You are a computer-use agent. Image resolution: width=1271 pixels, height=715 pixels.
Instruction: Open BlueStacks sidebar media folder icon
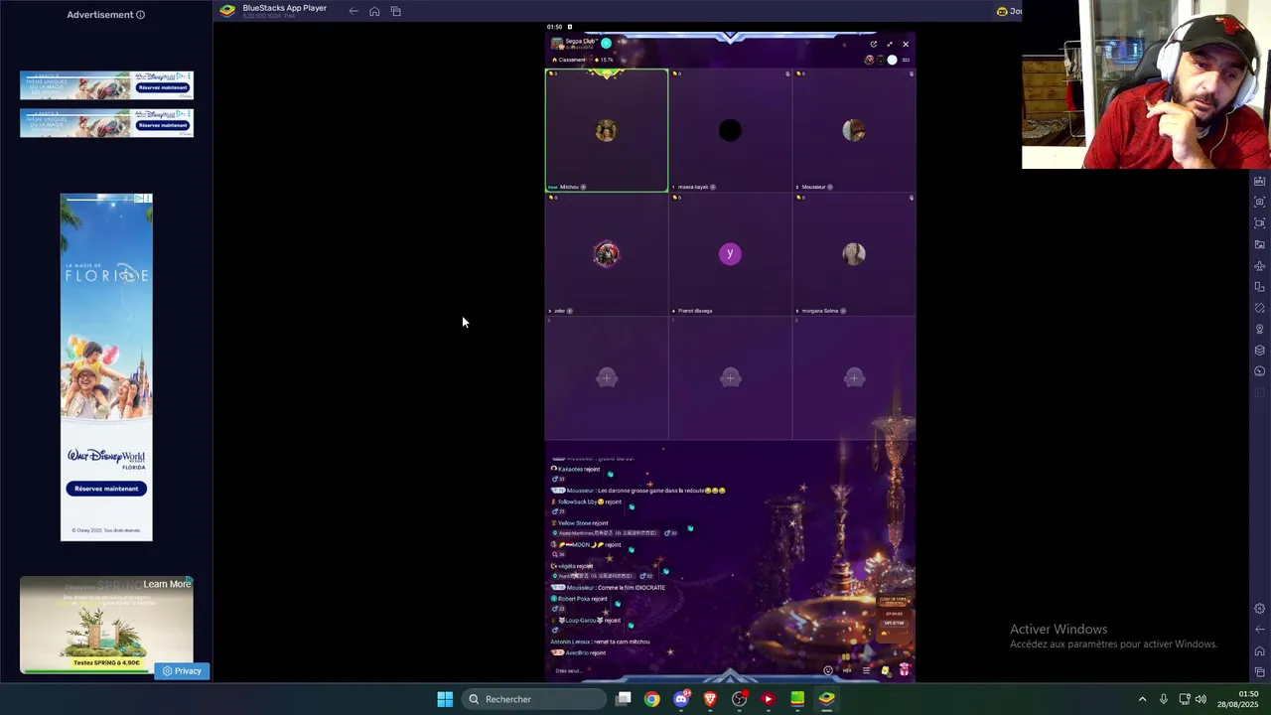coord(1259,244)
